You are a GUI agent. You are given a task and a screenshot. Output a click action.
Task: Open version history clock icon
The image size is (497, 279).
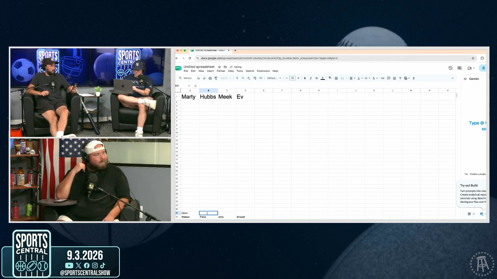450,68
